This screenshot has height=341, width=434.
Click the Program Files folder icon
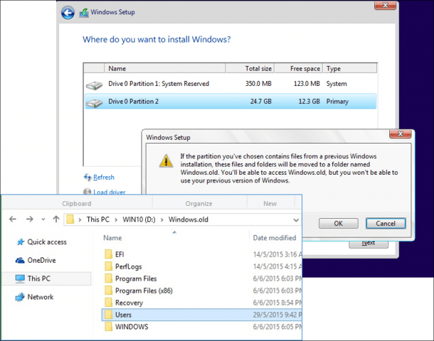(108, 278)
